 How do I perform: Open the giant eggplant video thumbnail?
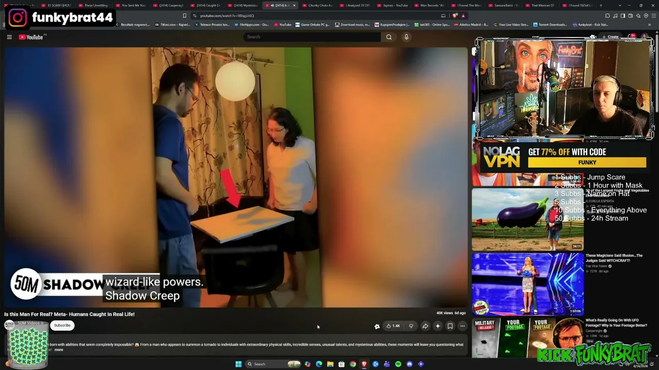528,219
